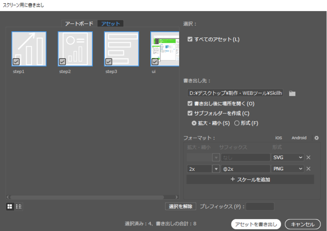Click the step3 asset name label

(x=111, y=71)
